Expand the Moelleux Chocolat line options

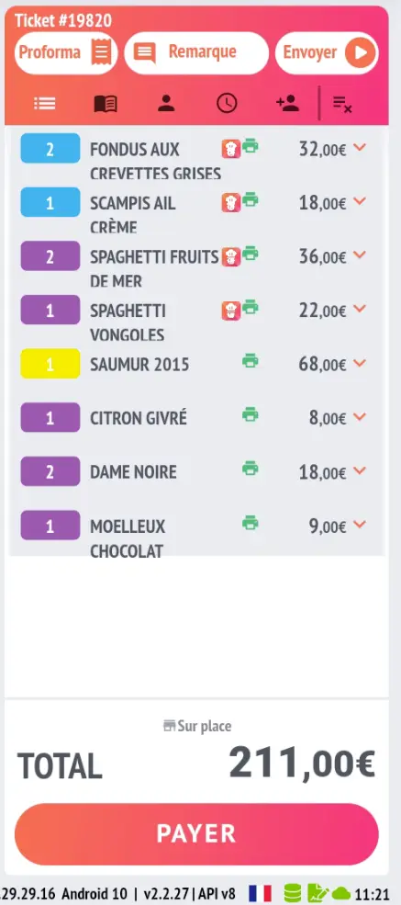point(360,524)
